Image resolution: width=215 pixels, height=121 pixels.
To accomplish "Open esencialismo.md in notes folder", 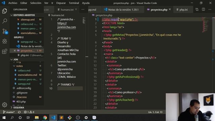I will 27,75.
